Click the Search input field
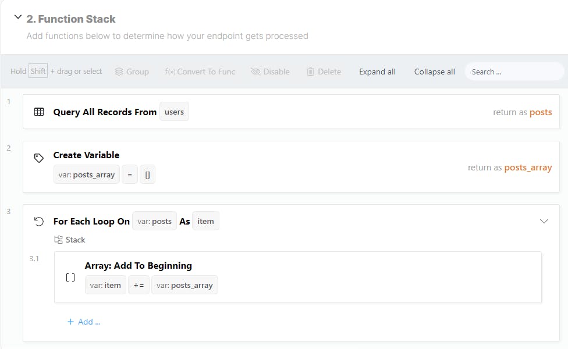This screenshot has height=349, width=568. (x=514, y=72)
